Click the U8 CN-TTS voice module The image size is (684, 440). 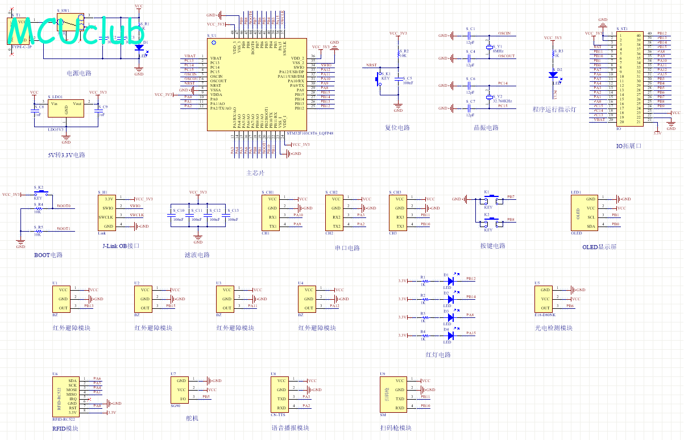pyautogui.click(x=280, y=394)
